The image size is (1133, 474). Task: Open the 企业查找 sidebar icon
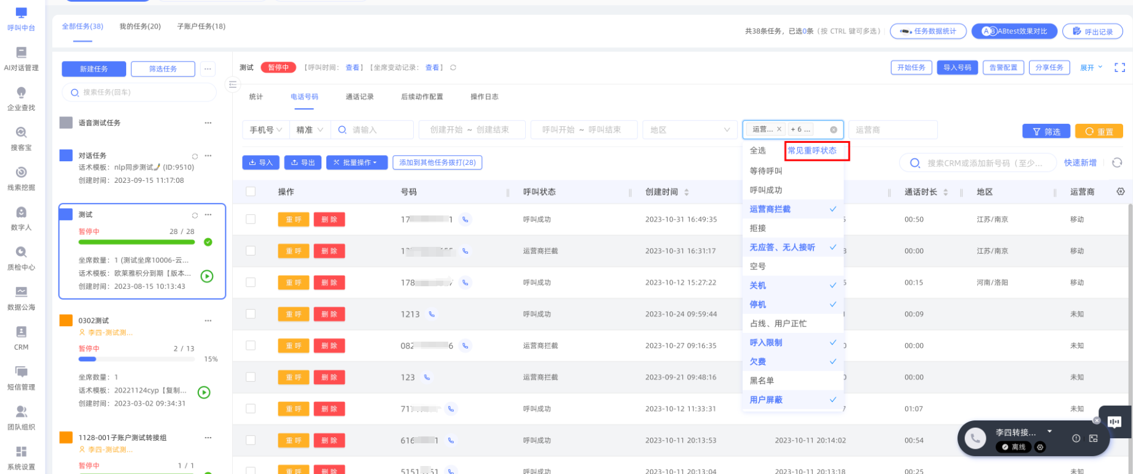click(21, 98)
